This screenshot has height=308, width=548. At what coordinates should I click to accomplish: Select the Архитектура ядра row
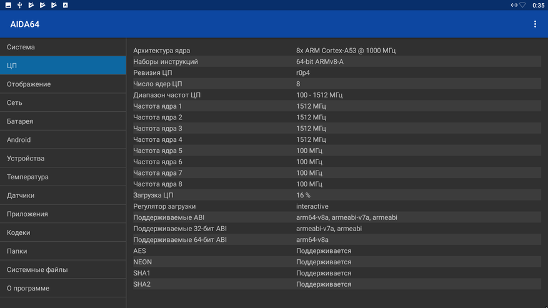tap(337, 51)
